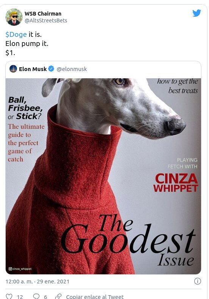209x299 pixels.
Task: Click the reply count 6
Action: click(x=45, y=297)
